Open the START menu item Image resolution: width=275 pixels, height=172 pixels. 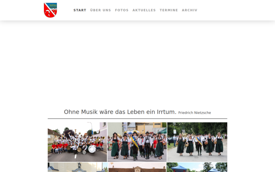[x=80, y=10]
